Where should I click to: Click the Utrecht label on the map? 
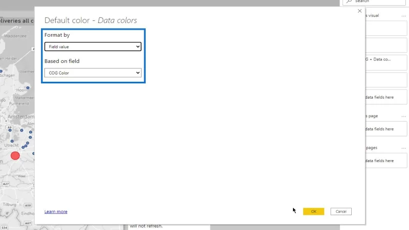pos(11,145)
